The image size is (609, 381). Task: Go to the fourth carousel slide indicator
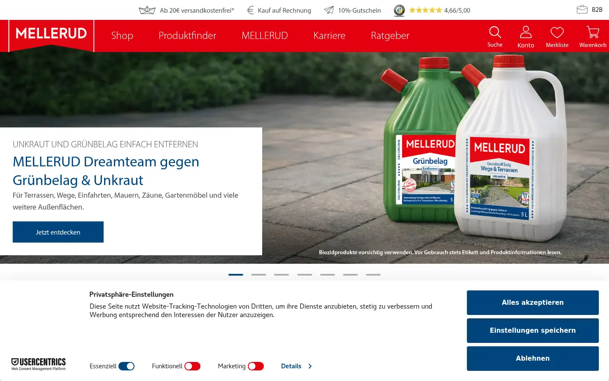coord(304,275)
